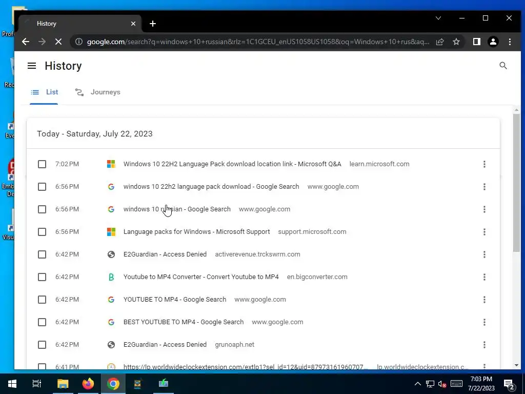Open File Explorer from the taskbar
The height and width of the screenshot is (394, 525).
(x=63, y=384)
